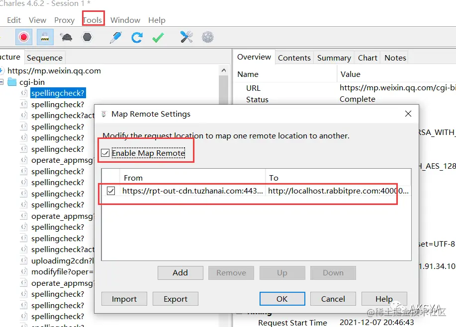
Task: Click the Up button
Action: (x=282, y=273)
